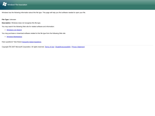155x116 pixels.
Task: Open the Terms of Use link
Action: 49,47
